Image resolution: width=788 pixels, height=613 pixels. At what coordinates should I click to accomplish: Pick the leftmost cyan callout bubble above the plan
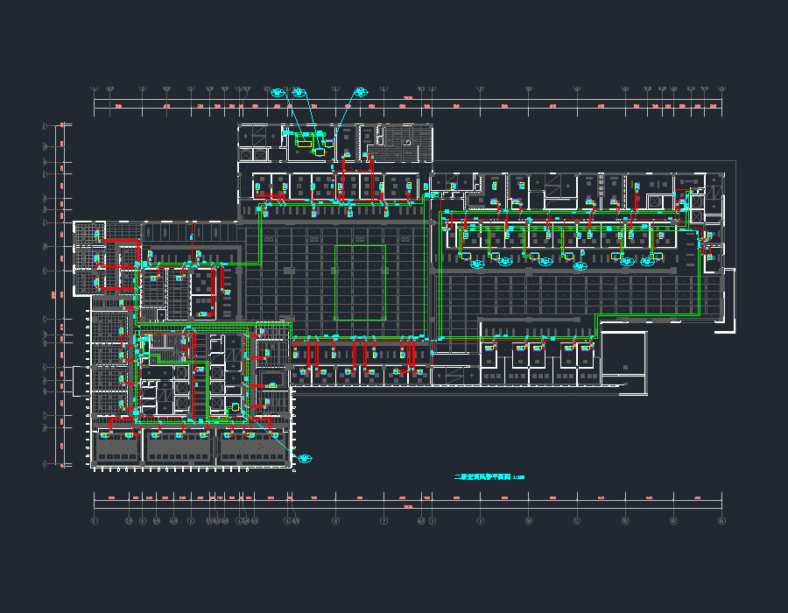coord(278,93)
